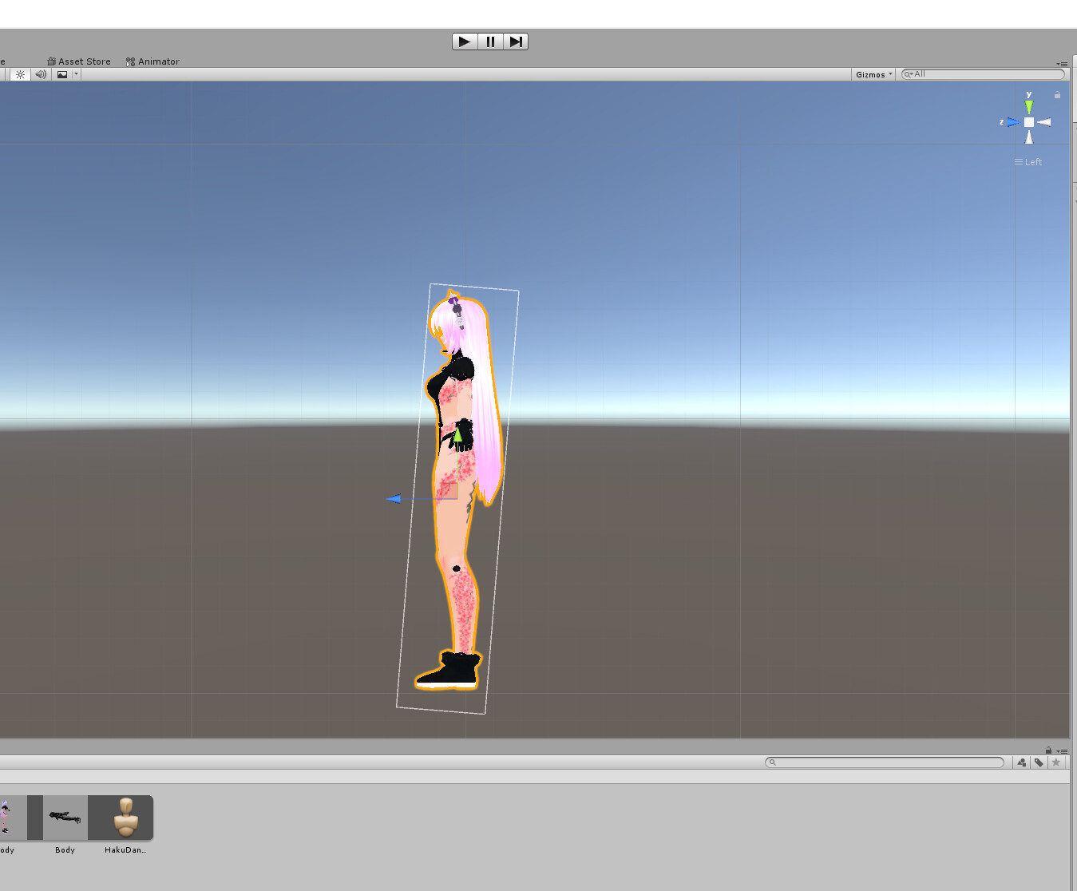Mute scene audio via the speaker icon
The image size is (1077, 891).
click(41, 74)
